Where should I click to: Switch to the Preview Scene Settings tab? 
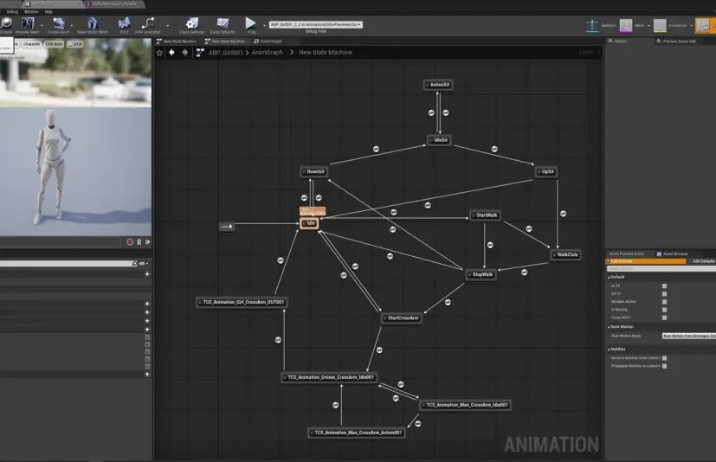point(676,41)
